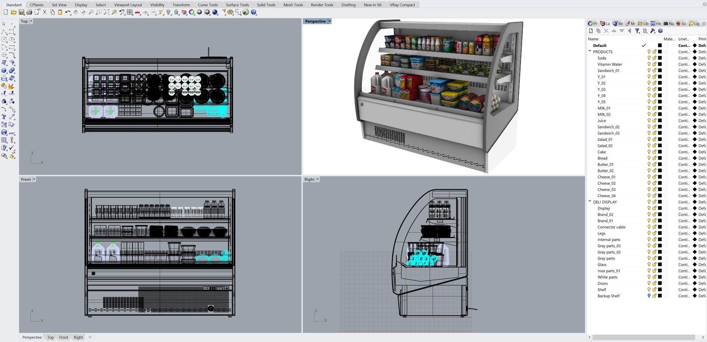
Task: Toggle lock icon of Bread layer
Action: (x=654, y=158)
